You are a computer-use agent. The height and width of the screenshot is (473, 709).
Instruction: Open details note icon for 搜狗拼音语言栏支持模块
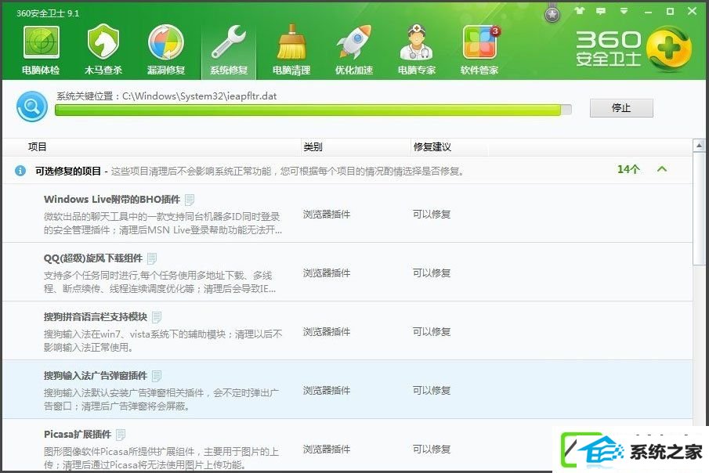coord(157,317)
